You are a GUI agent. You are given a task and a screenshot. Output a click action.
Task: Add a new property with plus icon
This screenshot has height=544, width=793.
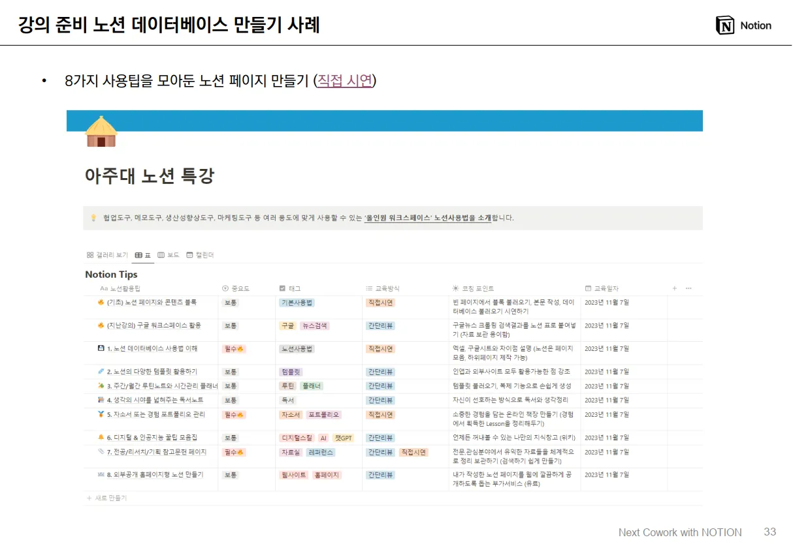point(675,288)
